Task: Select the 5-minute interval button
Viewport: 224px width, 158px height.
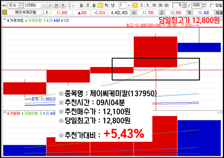Action: coord(147,5)
